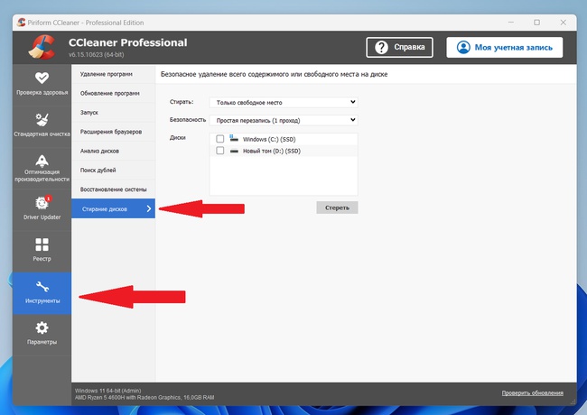Open Обновление программ section

coord(113,93)
